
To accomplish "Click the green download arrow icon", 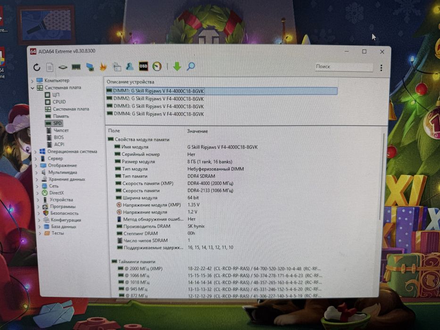I will (177, 66).
